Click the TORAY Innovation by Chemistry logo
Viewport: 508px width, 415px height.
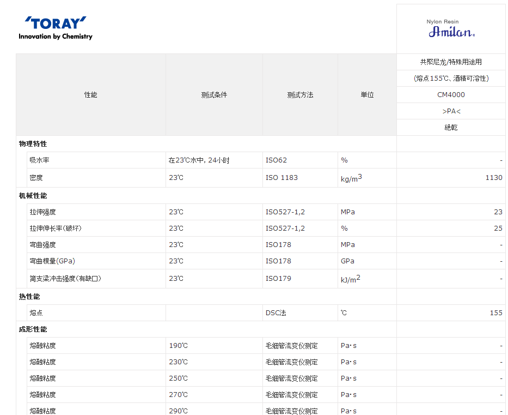pos(56,28)
